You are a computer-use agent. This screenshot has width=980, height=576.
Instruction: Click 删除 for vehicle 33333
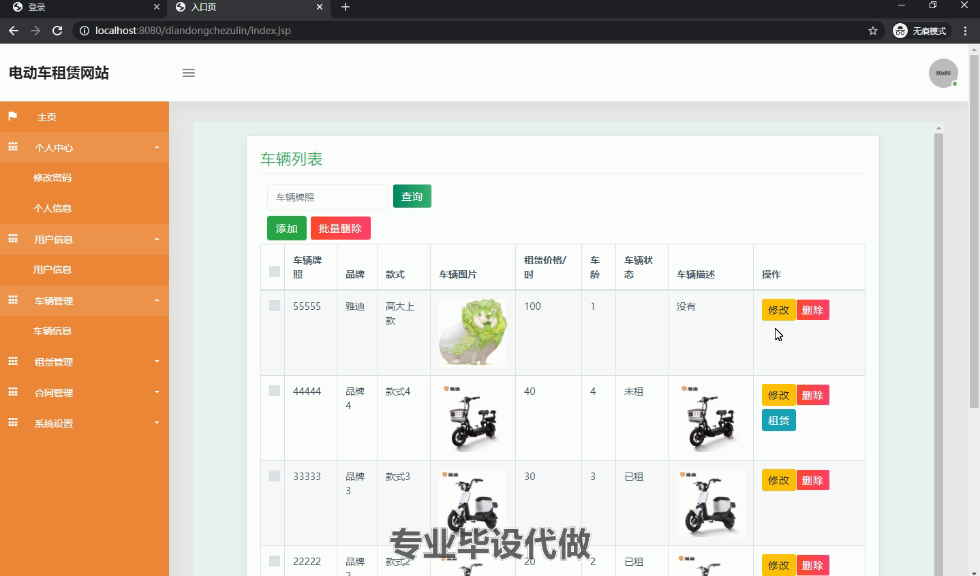(813, 480)
